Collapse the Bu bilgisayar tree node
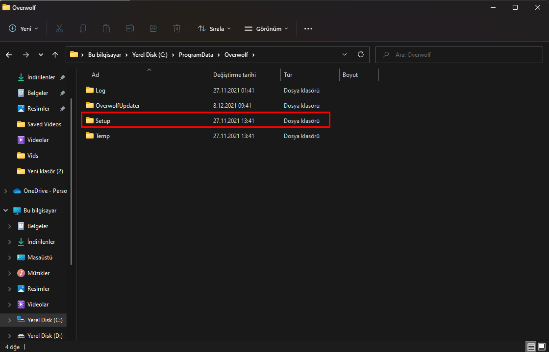The height and width of the screenshot is (352, 549). pos(5,211)
